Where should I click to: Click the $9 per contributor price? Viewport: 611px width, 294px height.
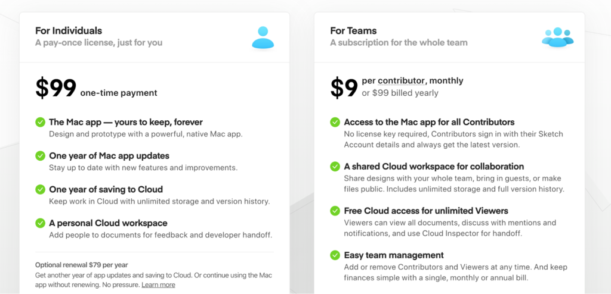point(344,88)
